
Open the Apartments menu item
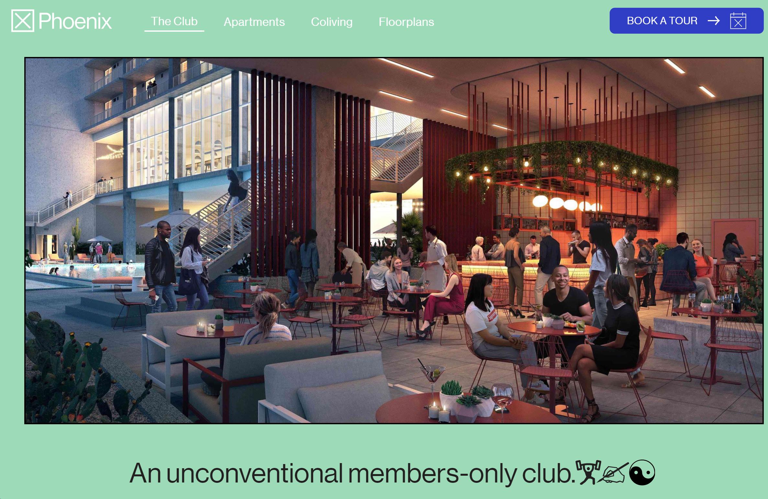pyautogui.click(x=254, y=22)
